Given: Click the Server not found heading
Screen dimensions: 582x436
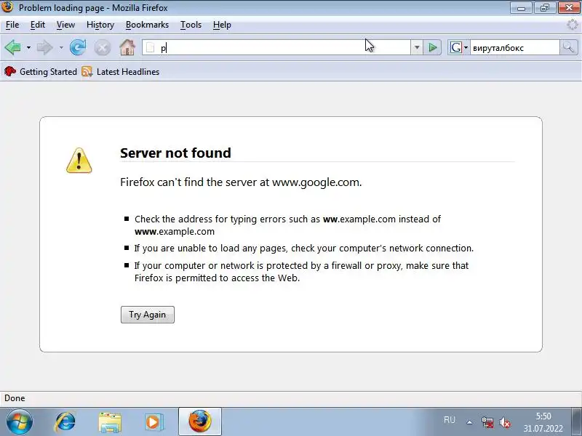Looking at the screenshot, I should coord(175,153).
